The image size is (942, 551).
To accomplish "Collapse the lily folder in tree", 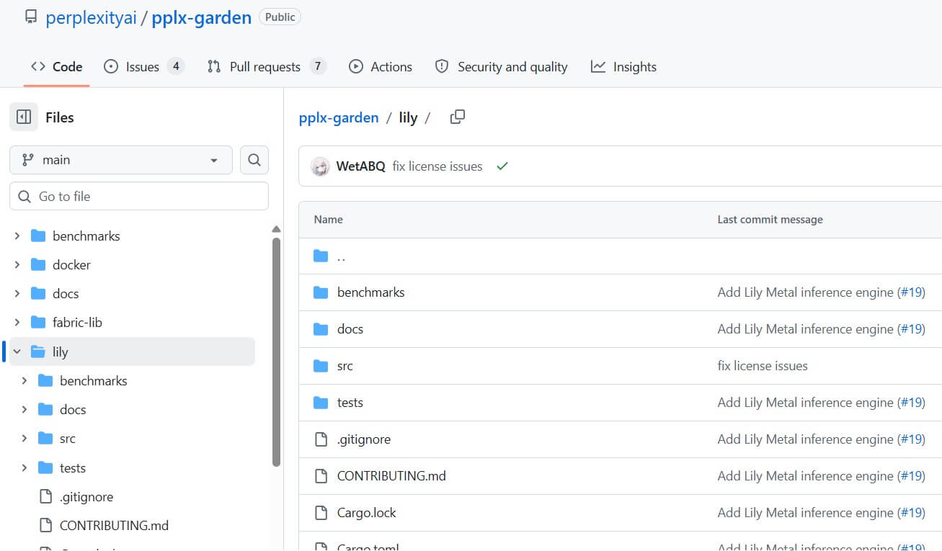I will pyautogui.click(x=17, y=352).
